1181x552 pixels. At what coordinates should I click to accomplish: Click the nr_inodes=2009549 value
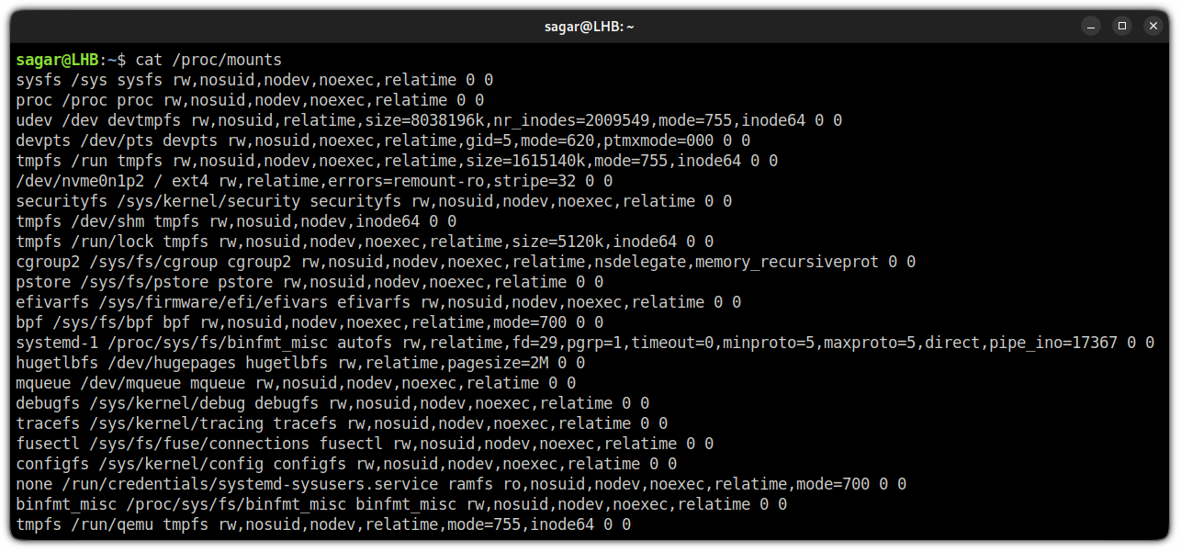click(571, 120)
